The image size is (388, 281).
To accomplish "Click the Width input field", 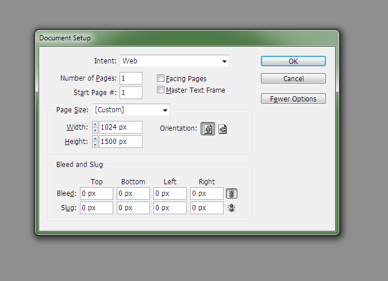I will [x=121, y=127].
